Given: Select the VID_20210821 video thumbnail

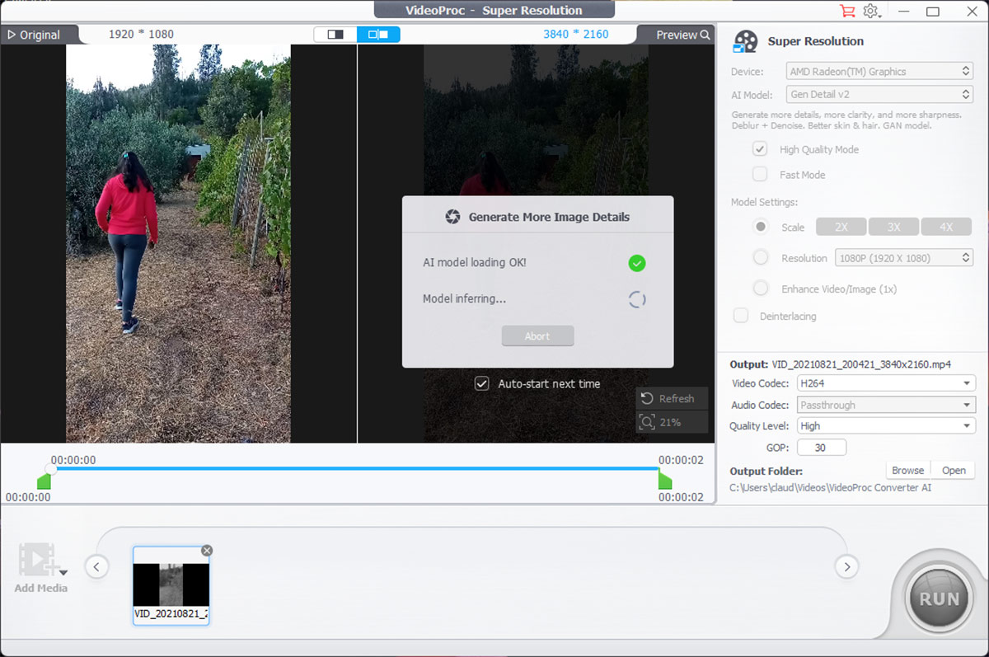Looking at the screenshot, I should point(171,586).
